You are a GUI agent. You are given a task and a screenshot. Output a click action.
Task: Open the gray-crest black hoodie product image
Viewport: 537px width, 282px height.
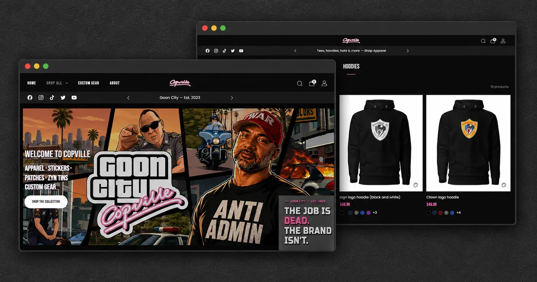point(381,143)
